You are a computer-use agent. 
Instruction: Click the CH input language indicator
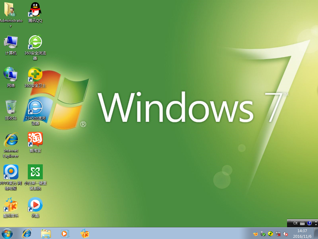[x=295, y=223]
